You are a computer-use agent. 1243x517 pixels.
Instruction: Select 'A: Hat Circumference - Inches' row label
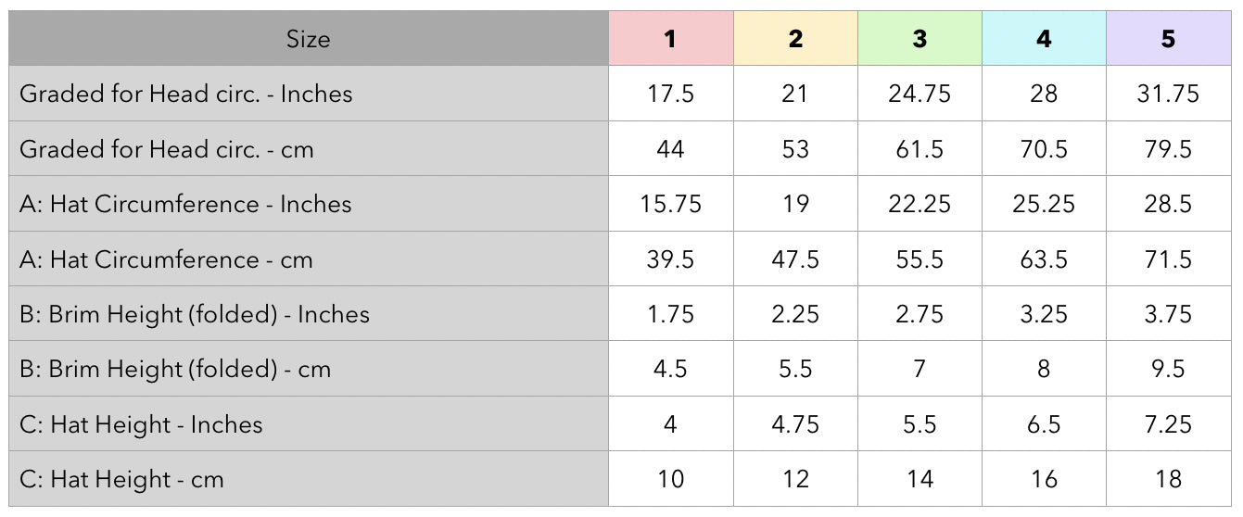pos(185,204)
